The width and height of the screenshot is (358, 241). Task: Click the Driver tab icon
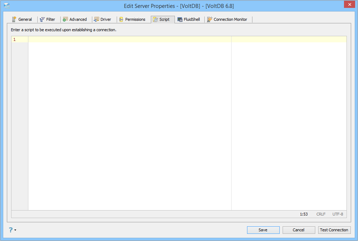coord(96,19)
